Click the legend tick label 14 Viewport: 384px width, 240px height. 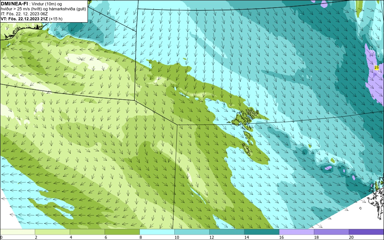[247, 237]
